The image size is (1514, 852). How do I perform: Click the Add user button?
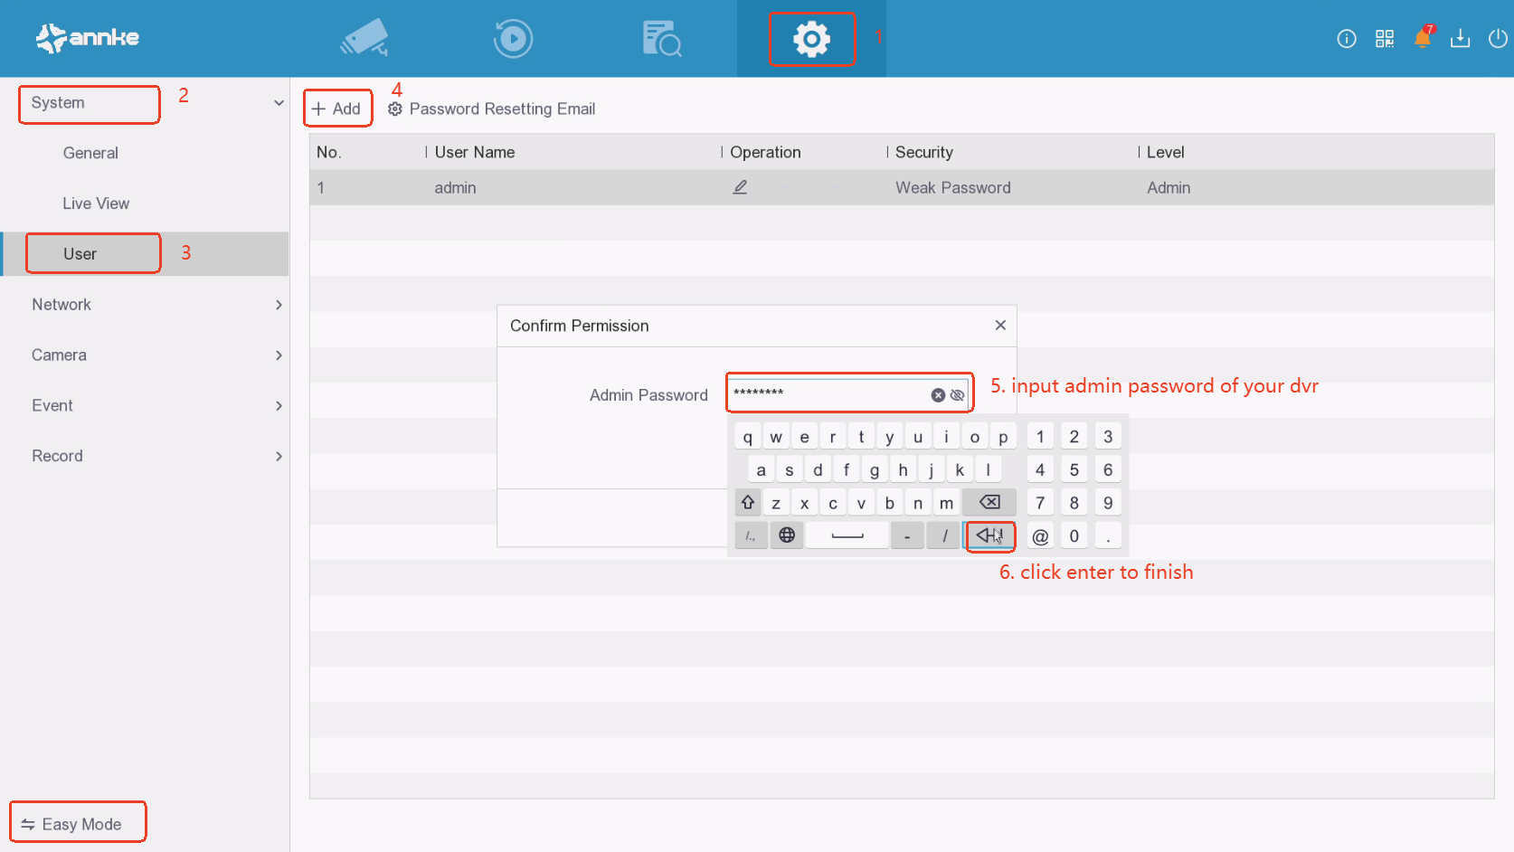[337, 109]
